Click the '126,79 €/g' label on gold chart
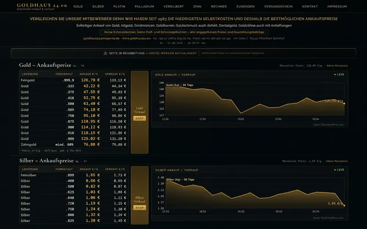Image resolution: width=367 pixels, height=229 pixels. (334, 101)
